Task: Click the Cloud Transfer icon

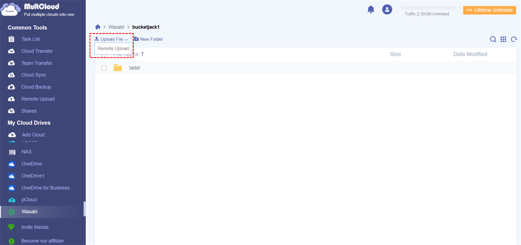Action: (12, 51)
